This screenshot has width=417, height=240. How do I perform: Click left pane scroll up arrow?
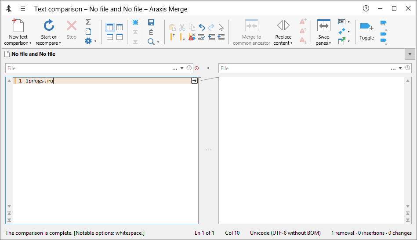[x=9, y=81]
